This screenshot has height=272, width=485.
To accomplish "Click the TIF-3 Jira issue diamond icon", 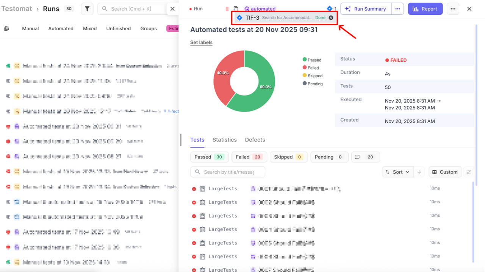I will [239, 17].
